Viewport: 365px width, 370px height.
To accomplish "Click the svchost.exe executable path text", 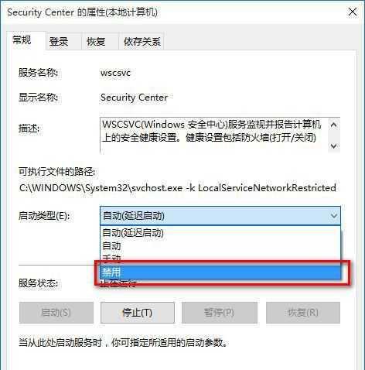I will (x=177, y=188).
